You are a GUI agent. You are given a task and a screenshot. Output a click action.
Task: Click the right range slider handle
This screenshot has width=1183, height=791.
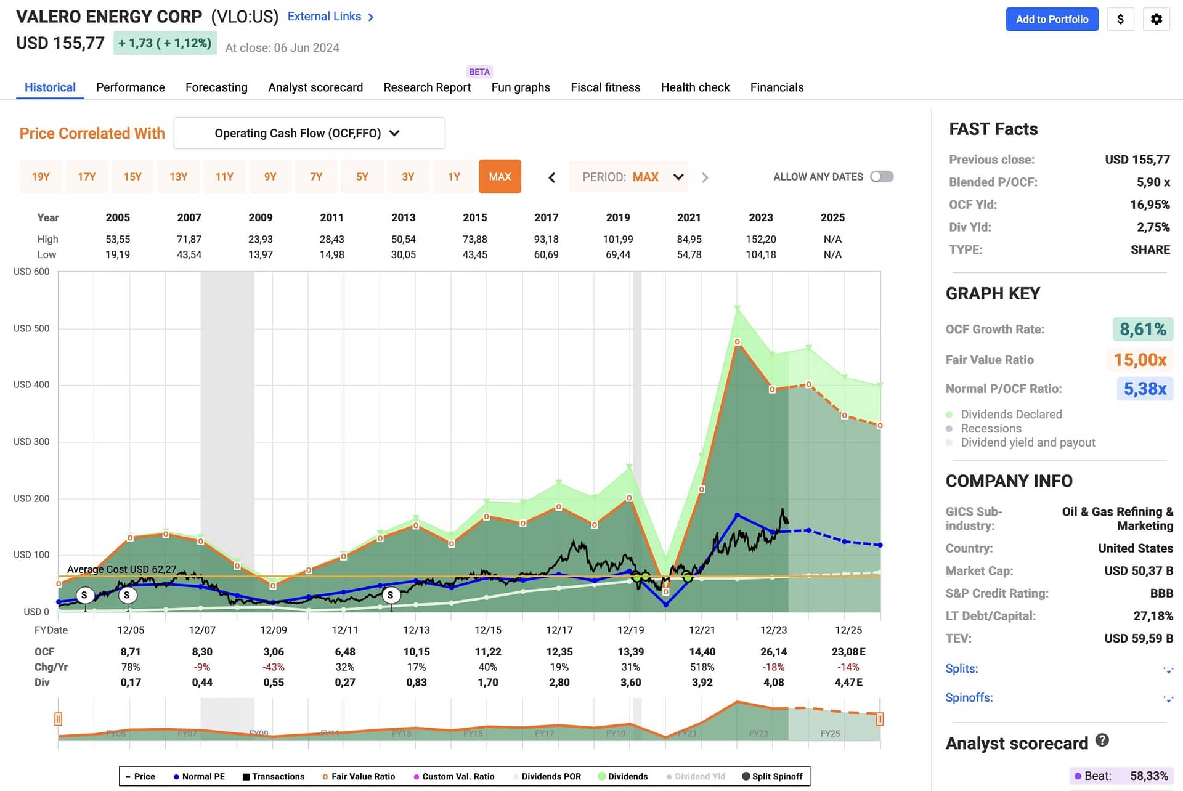coord(880,719)
